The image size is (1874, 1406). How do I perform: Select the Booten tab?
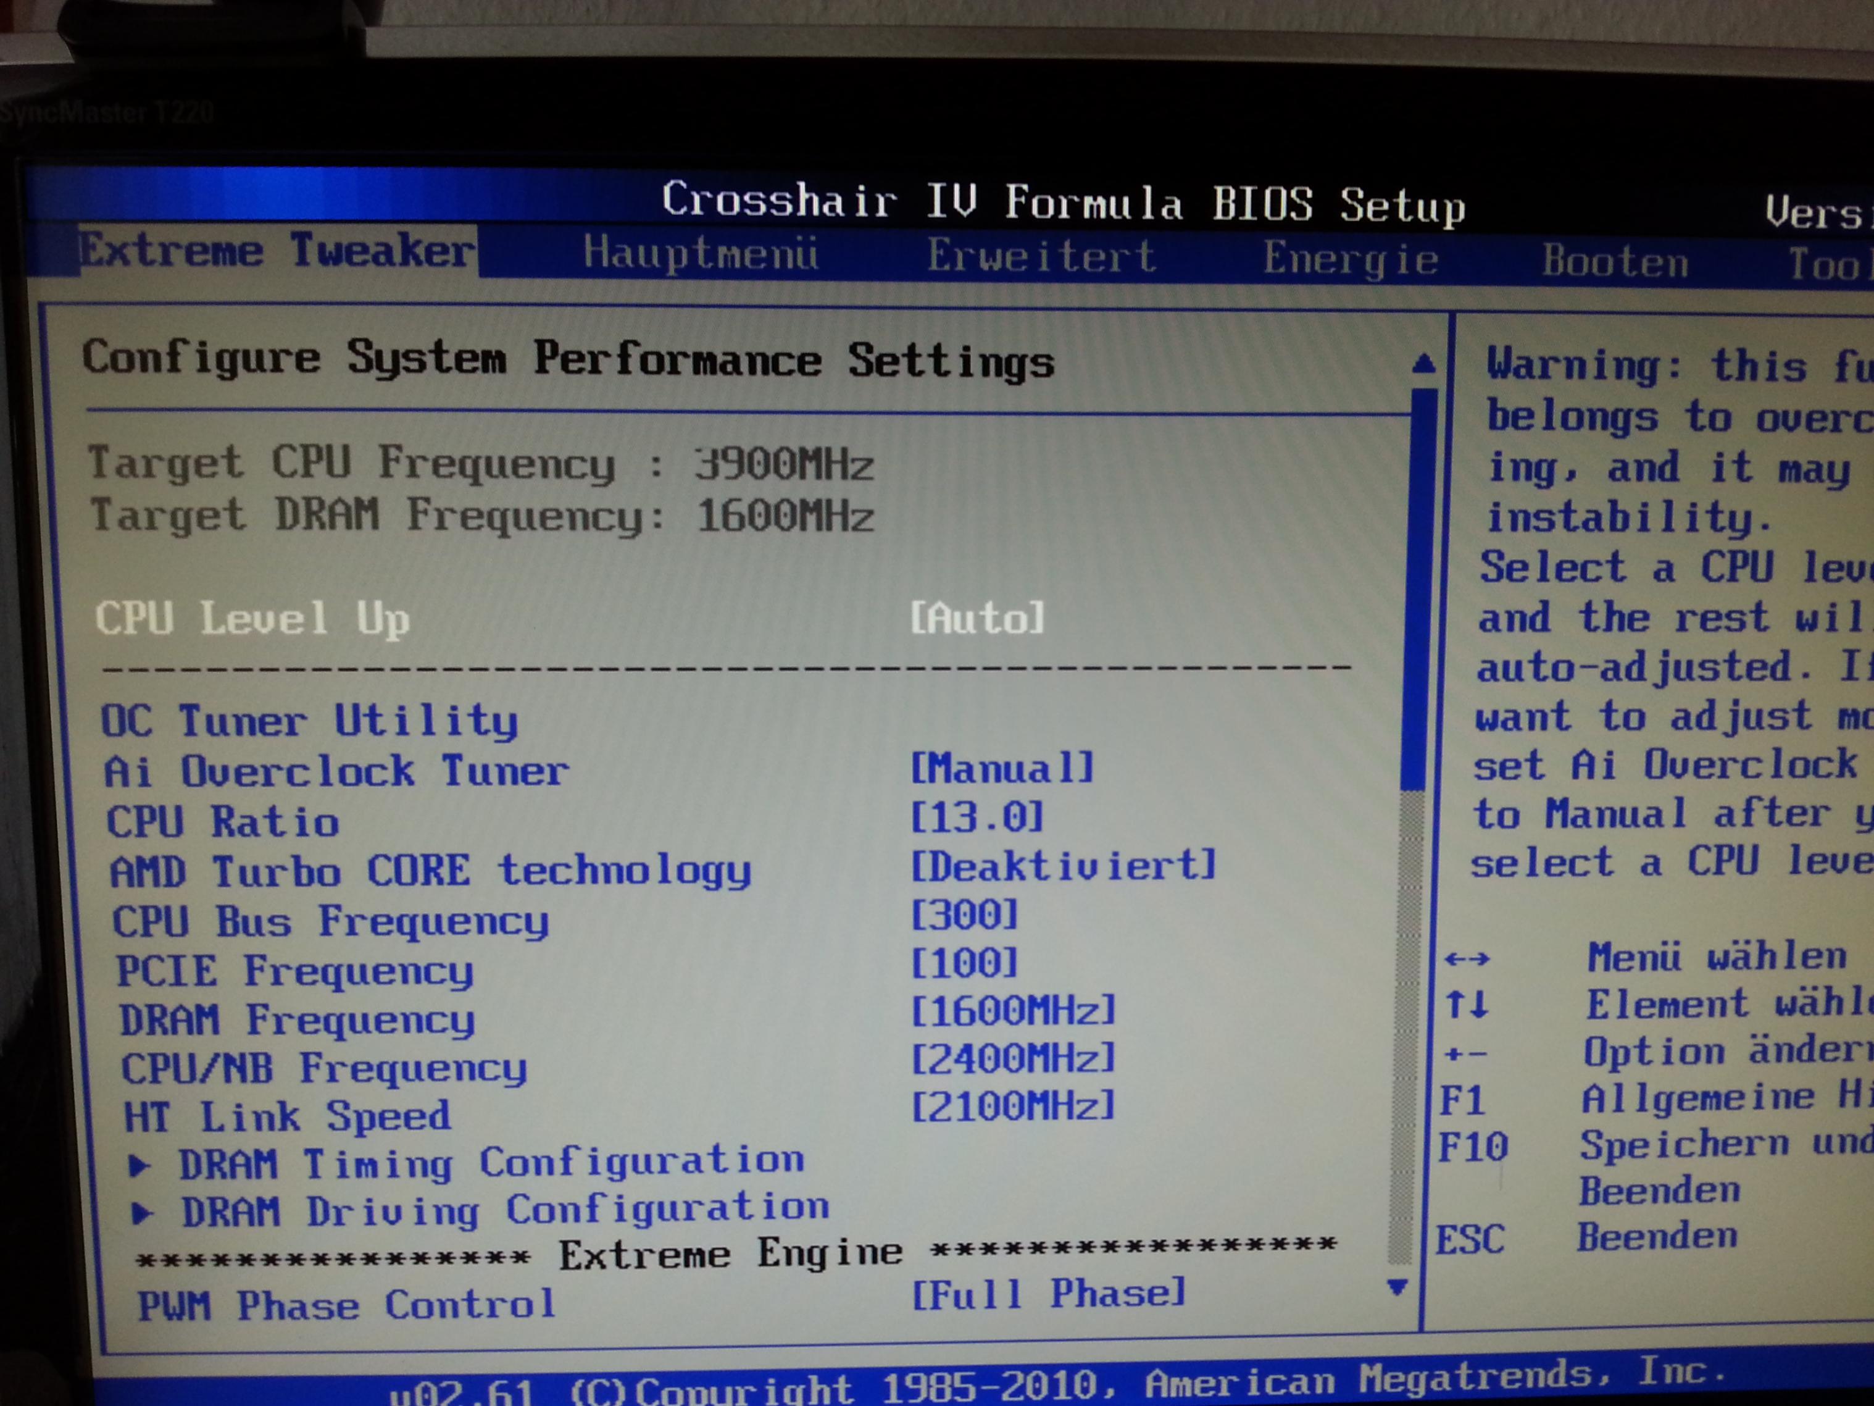1615,262
